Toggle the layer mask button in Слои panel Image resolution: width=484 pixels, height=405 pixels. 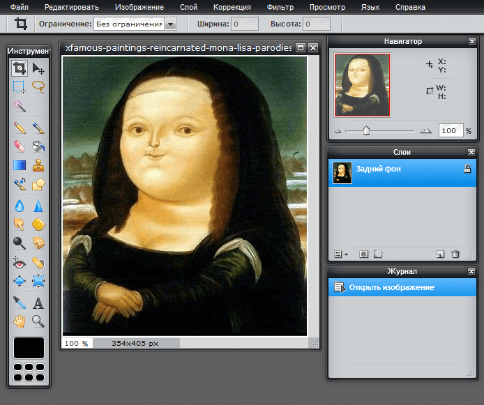point(363,254)
